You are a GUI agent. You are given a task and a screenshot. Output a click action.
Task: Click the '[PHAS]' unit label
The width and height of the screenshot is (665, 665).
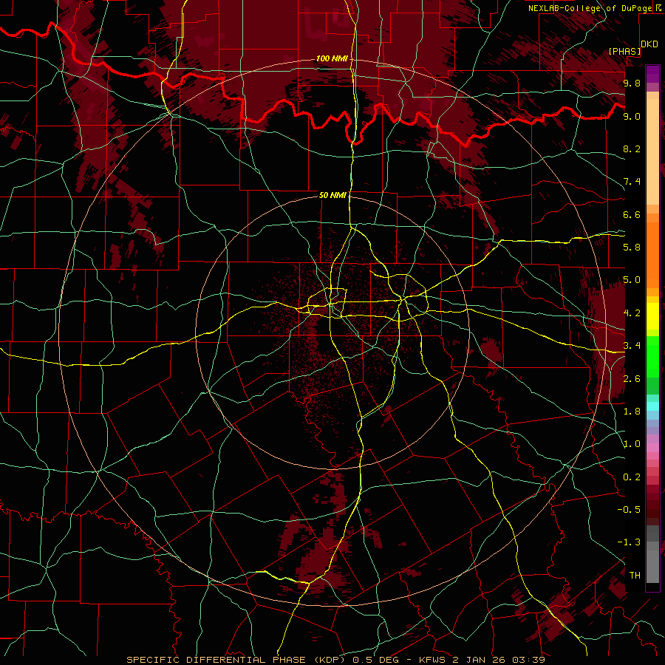coord(624,51)
